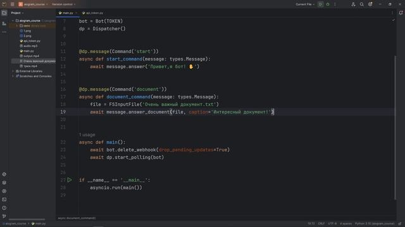Image resolution: width=405 pixels, height=227 pixels.
Task: Open aiogram_course project switcher dropdown
Action: point(33,4)
